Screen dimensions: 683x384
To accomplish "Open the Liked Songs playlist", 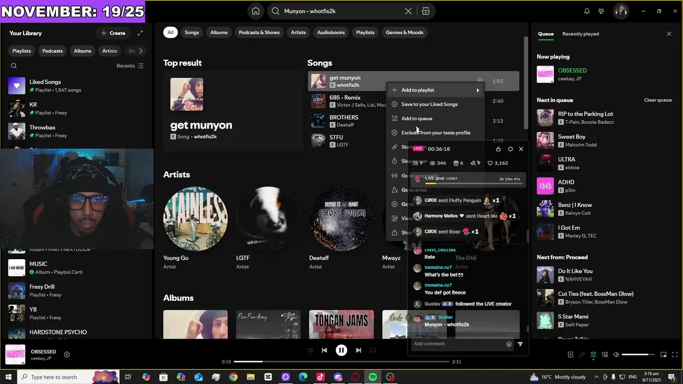I will [77, 86].
